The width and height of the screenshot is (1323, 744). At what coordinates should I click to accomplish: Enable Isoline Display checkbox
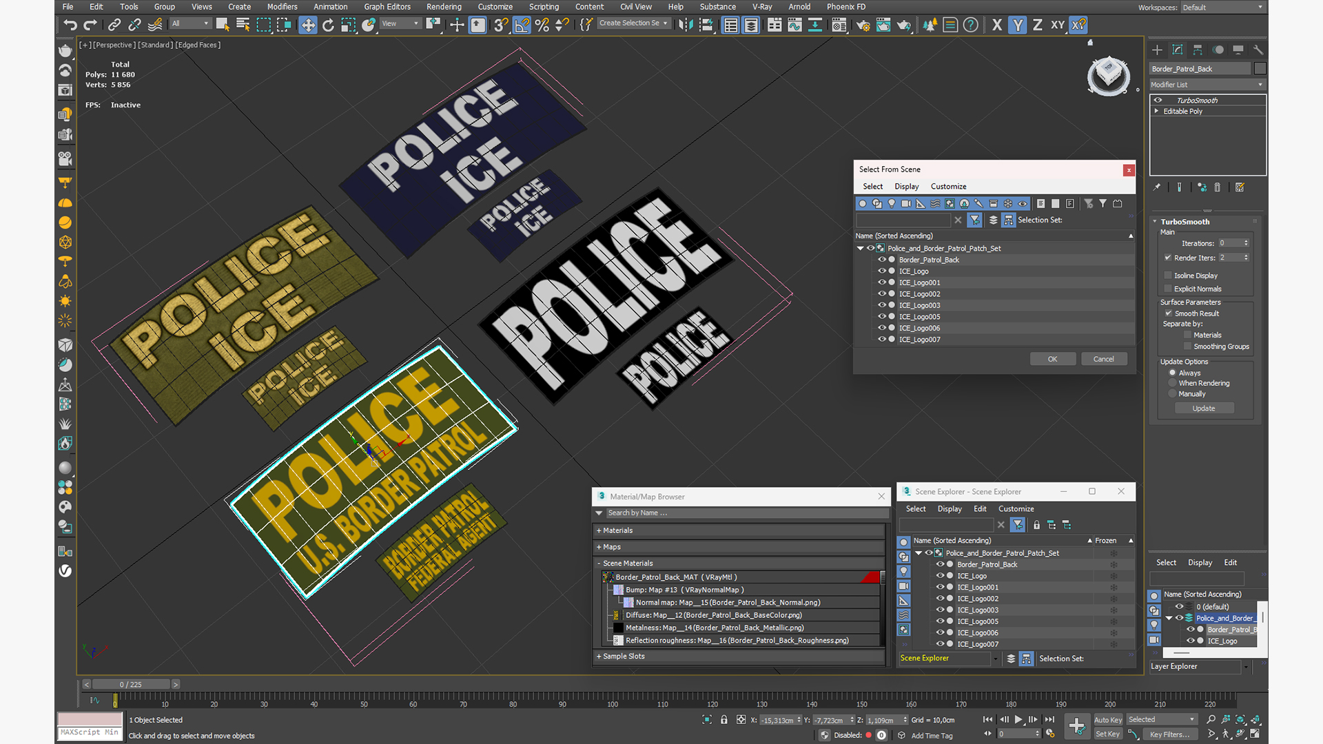tap(1168, 275)
